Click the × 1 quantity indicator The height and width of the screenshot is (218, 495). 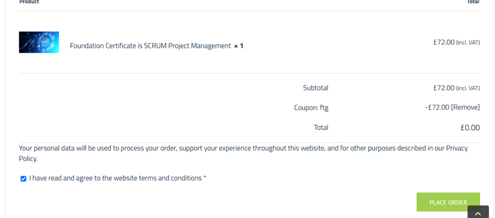pos(239,46)
